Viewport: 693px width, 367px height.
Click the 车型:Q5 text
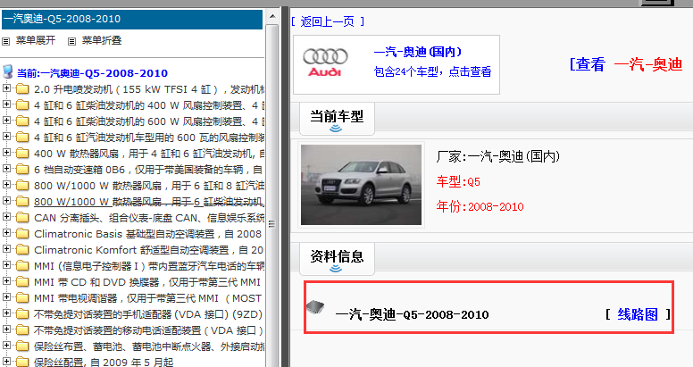tap(458, 181)
